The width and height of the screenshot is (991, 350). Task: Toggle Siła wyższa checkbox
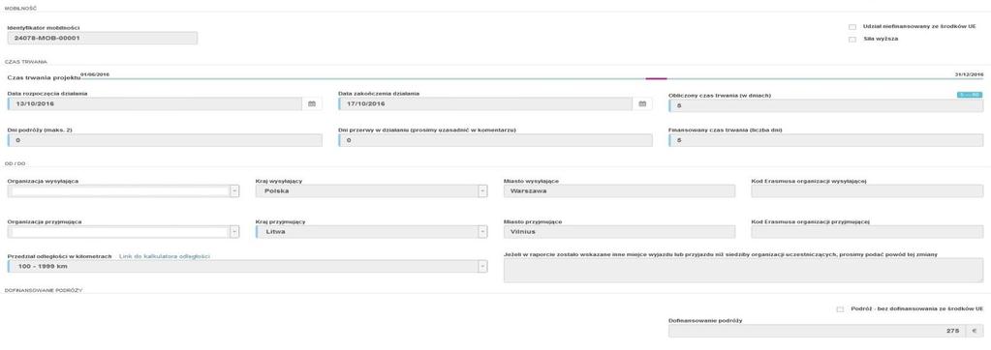click(852, 39)
